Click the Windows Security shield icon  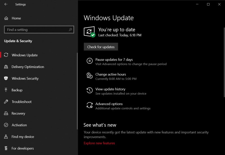tap(6, 78)
